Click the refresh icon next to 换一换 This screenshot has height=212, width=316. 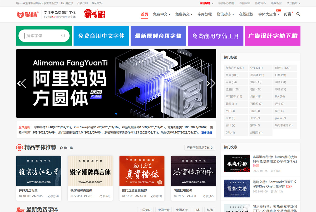tap(62, 148)
